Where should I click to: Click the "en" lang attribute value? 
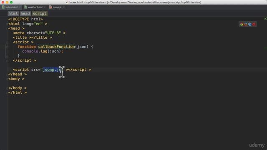coord(38,24)
